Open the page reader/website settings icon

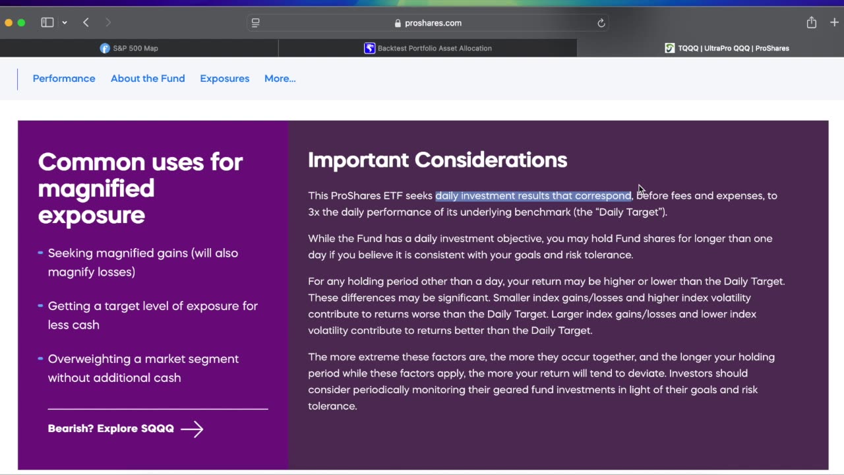pyautogui.click(x=256, y=22)
